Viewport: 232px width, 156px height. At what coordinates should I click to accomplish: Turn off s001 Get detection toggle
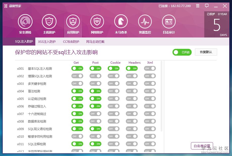pyautogui.click(x=77, y=68)
